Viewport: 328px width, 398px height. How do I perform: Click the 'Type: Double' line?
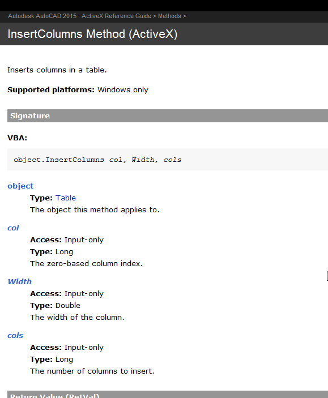point(55,305)
